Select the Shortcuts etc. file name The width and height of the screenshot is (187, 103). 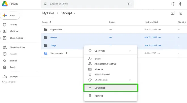(57, 53)
